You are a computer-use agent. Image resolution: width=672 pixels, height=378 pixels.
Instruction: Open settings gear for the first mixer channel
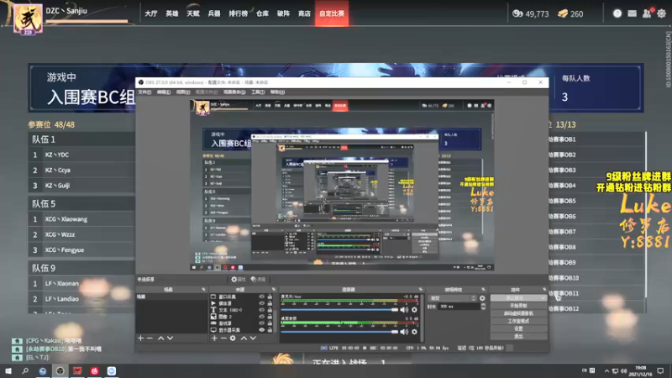[x=414, y=309]
